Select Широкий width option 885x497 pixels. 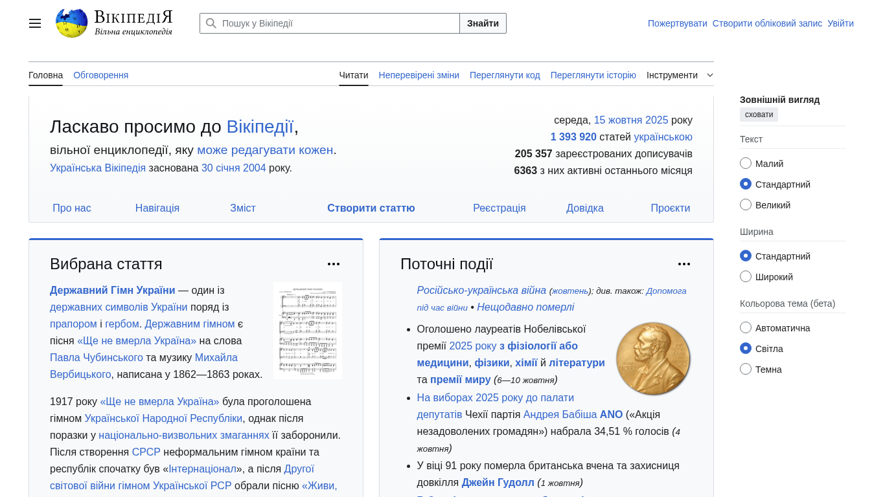[x=746, y=277]
